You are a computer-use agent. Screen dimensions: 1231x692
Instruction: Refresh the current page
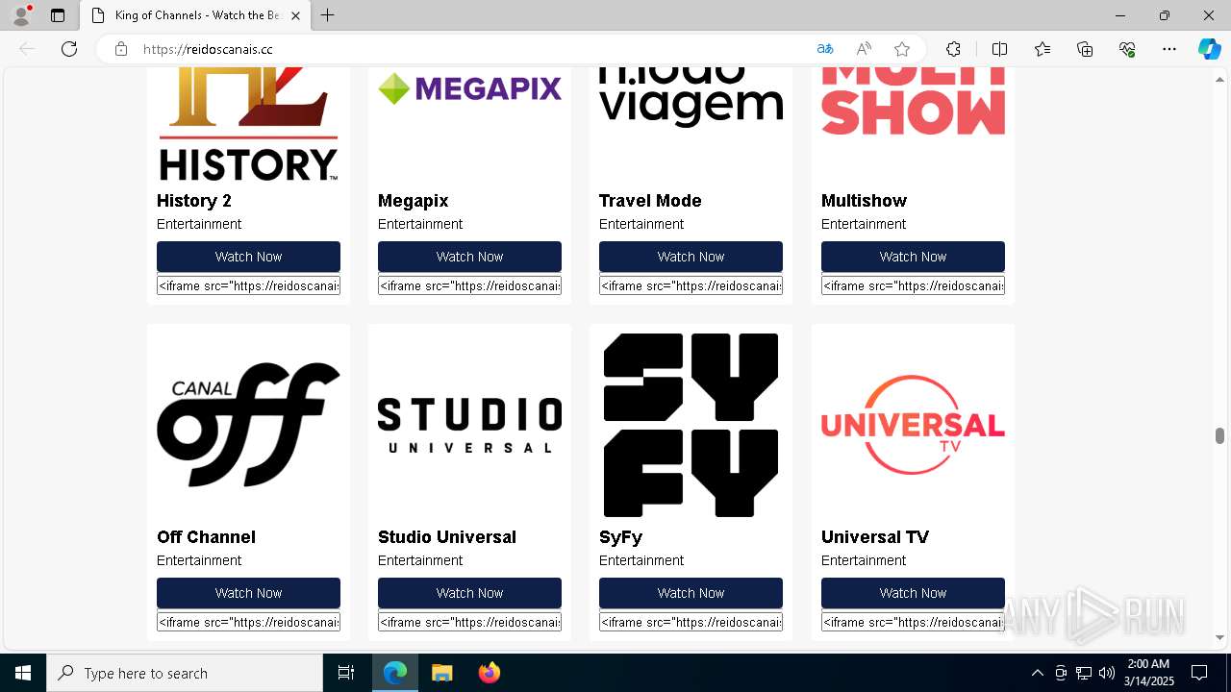69,49
